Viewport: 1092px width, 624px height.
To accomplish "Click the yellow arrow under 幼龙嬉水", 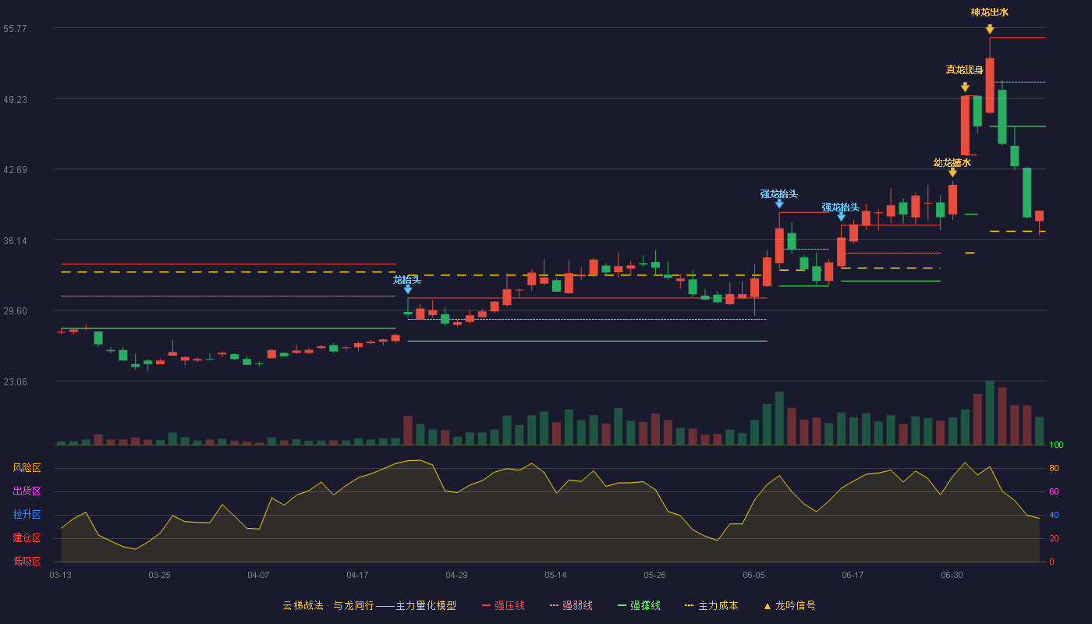I will point(952,172).
